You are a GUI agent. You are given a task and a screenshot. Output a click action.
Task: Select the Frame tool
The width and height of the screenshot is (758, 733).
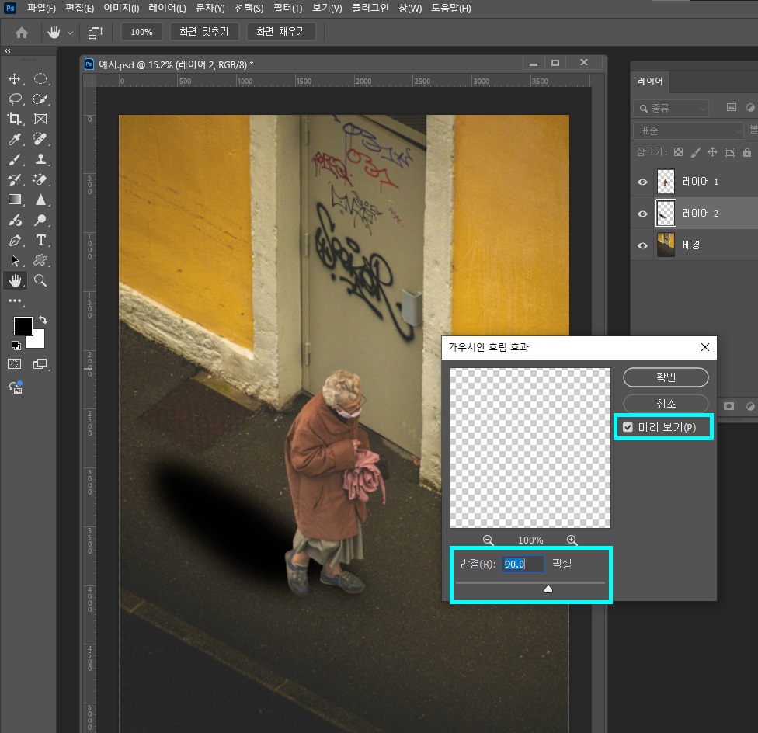coord(40,119)
